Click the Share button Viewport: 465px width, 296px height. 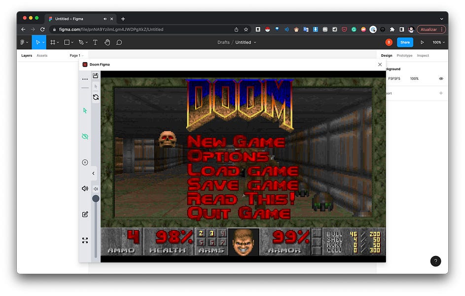[x=405, y=42]
